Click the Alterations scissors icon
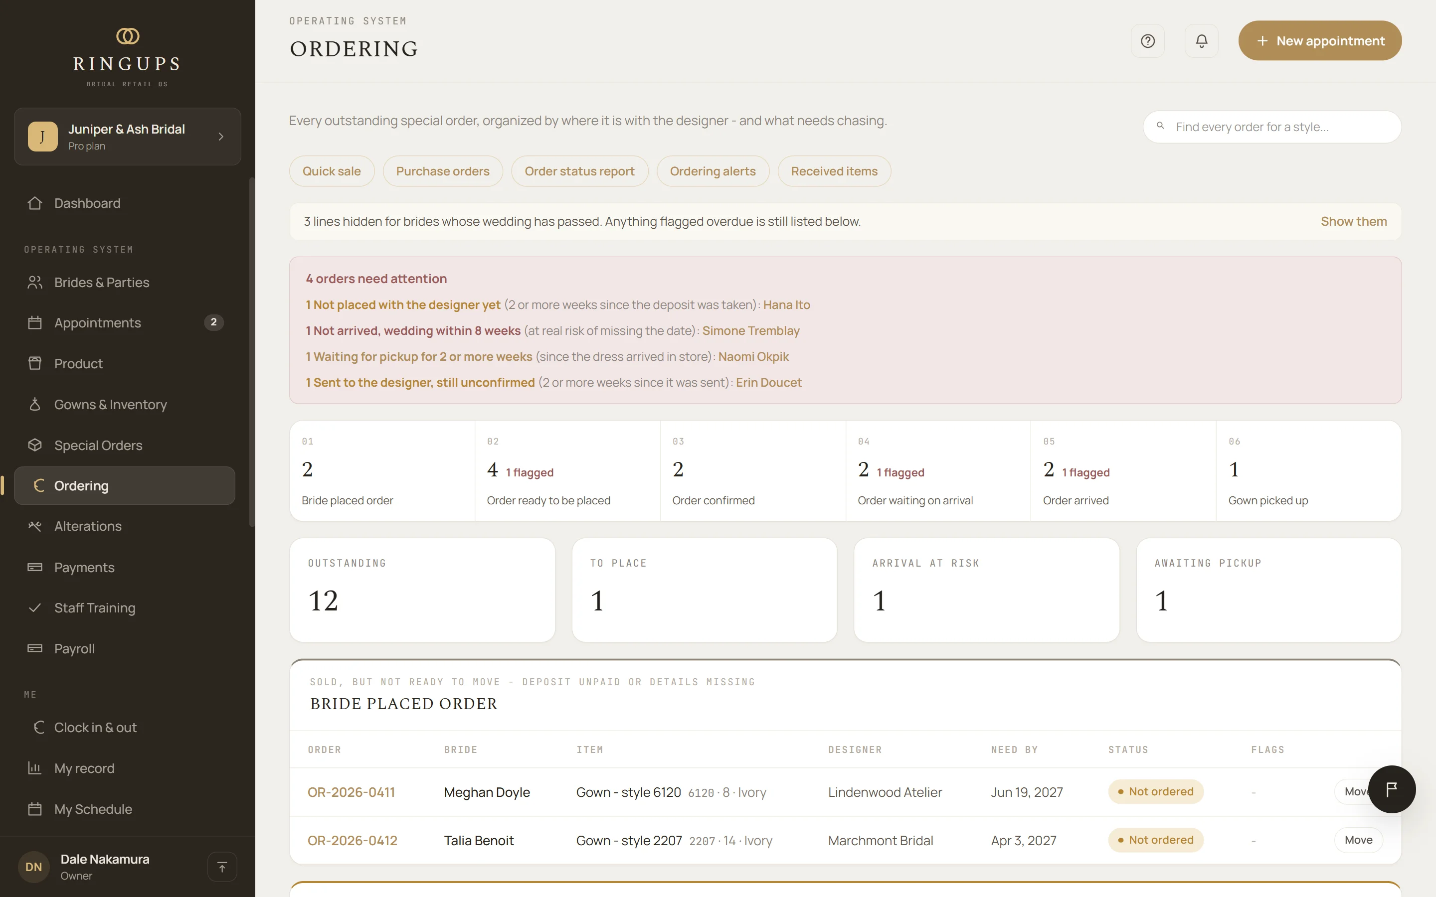The width and height of the screenshot is (1436, 897). click(x=35, y=526)
